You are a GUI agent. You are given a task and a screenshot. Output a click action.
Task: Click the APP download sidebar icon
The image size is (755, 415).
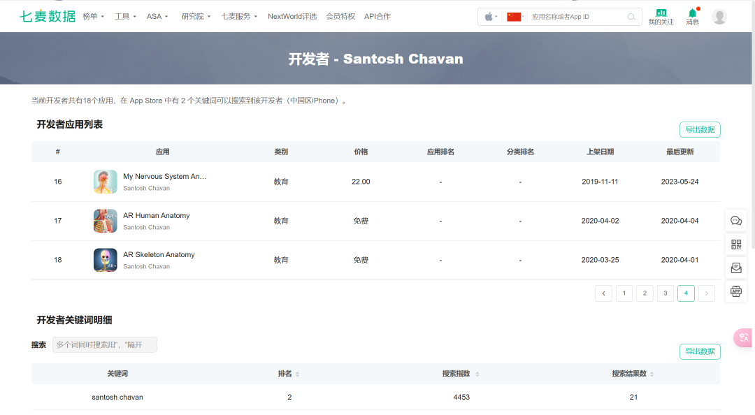coord(736,291)
